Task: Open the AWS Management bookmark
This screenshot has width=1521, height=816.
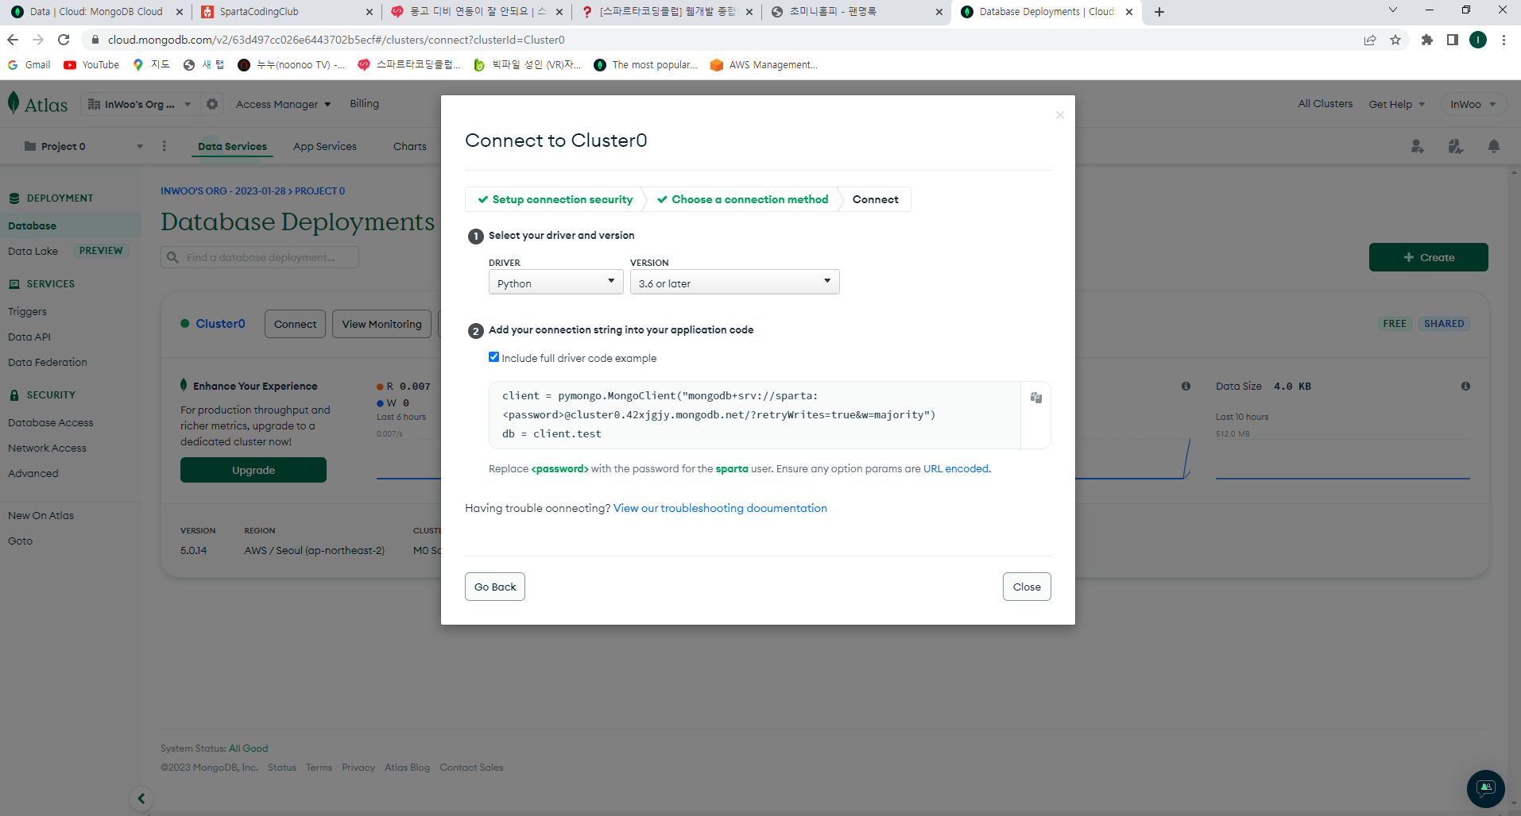Action: (x=764, y=65)
